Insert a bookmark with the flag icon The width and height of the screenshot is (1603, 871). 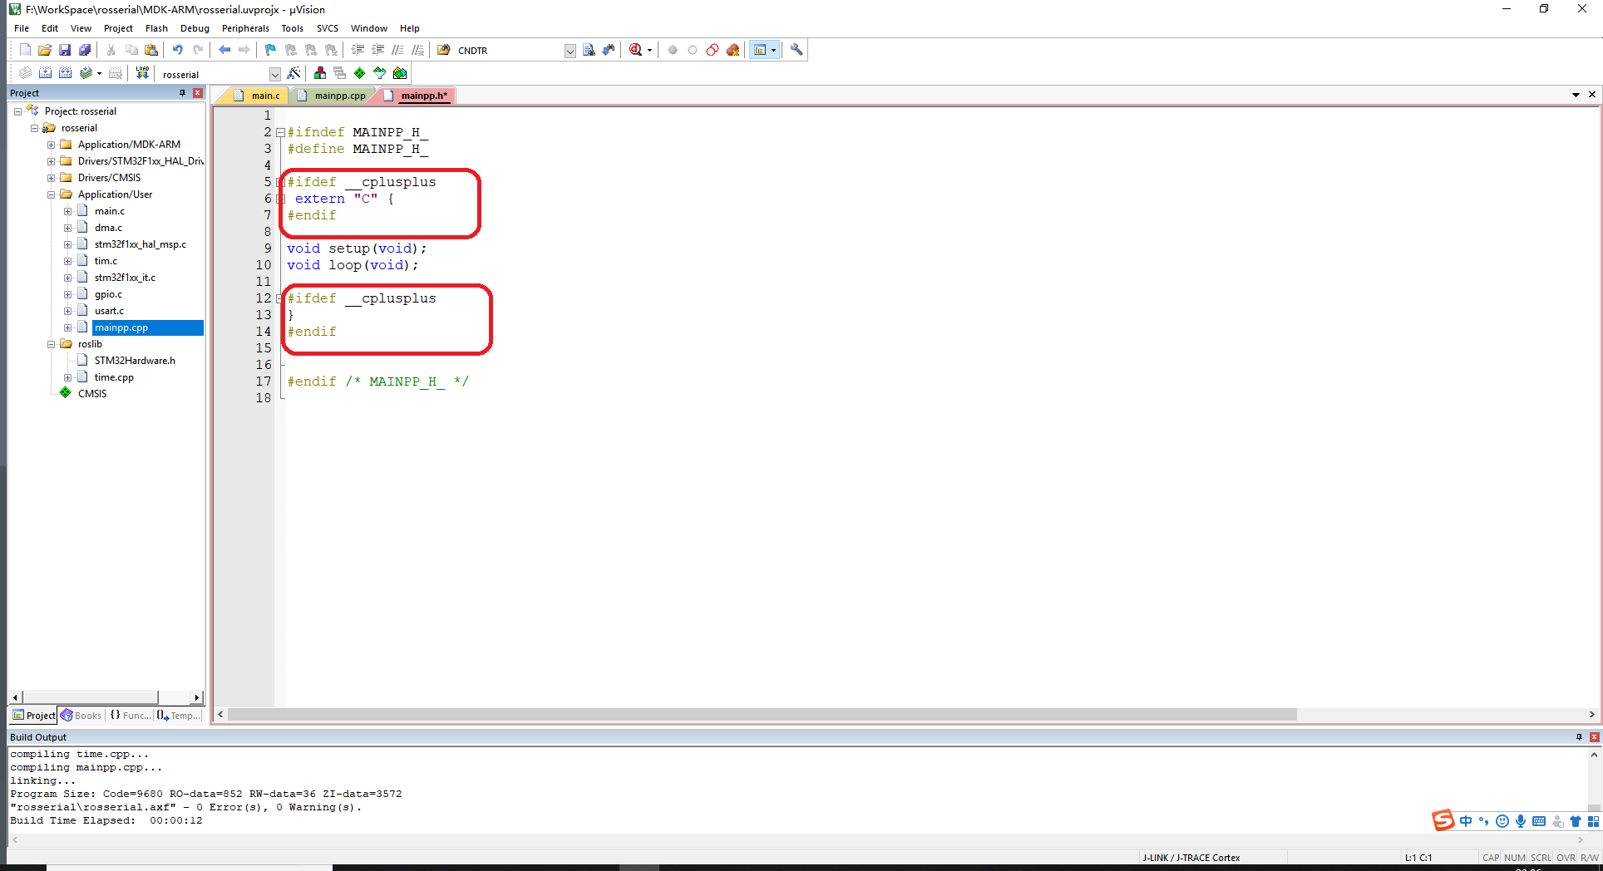[x=270, y=50]
